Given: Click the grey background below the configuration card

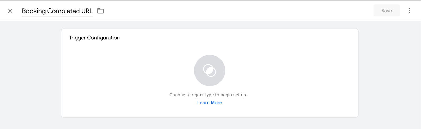Looking at the screenshot, I should [209, 123].
